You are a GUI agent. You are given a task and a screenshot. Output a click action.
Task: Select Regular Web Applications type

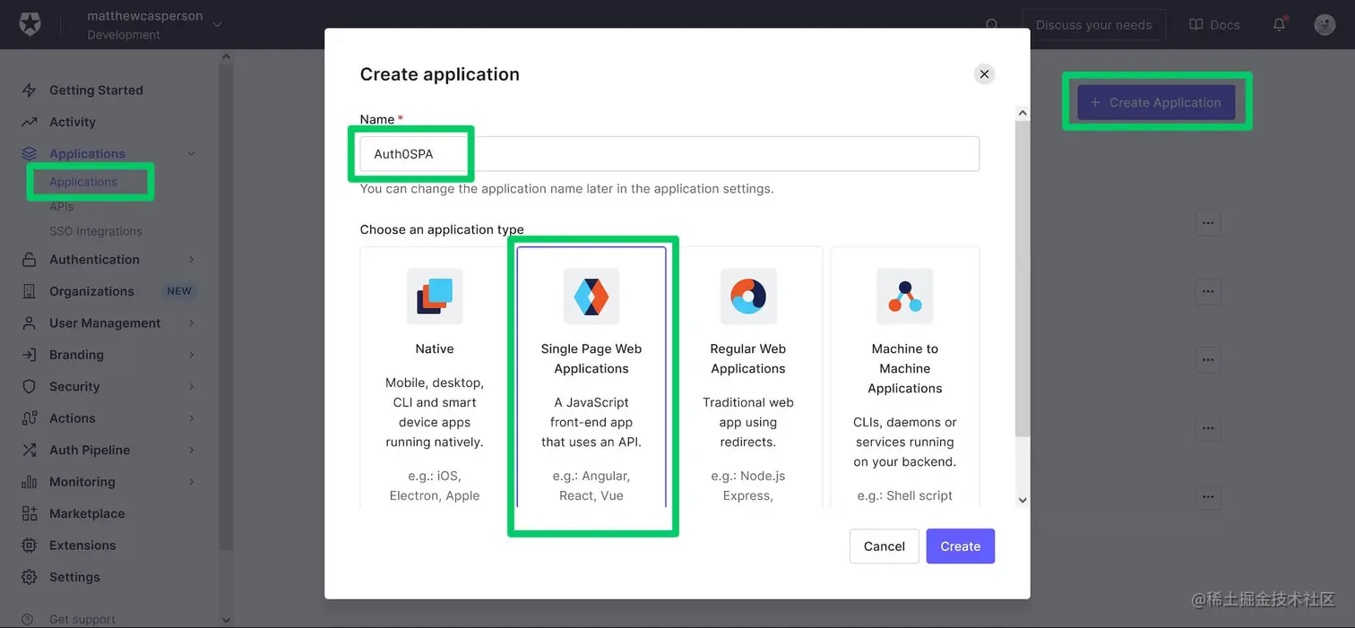tap(748, 377)
